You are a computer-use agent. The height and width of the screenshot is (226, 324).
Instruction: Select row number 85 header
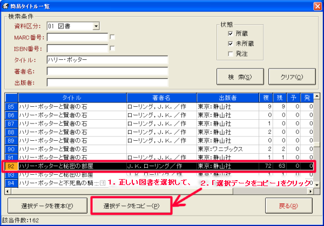click(x=11, y=107)
